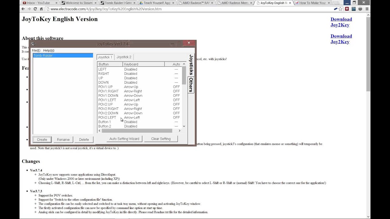Screen dimensions: 390x219
Task: Select the LEFT row in button list
Action: (x=140, y=69)
